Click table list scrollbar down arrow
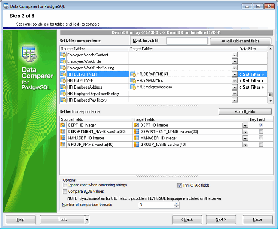The width and height of the screenshot is (278, 229). pos(270,101)
